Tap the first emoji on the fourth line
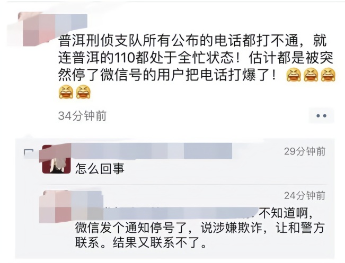 66,92
